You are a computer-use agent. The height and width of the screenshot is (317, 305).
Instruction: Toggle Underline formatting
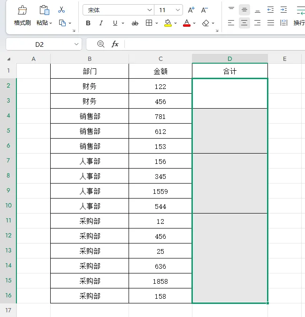[x=115, y=23]
